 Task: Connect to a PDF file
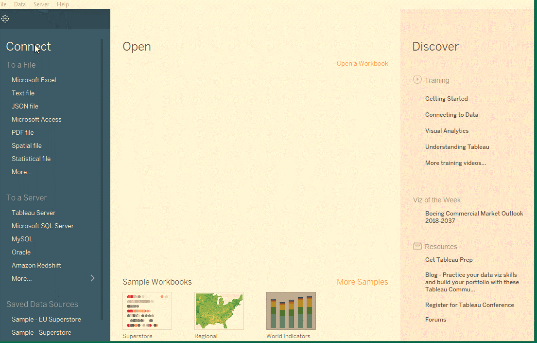point(23,132)
